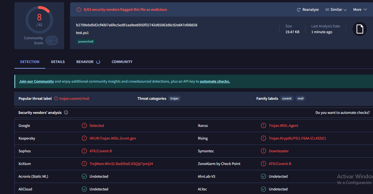373x194 pixels.
Task: Click the info icon beside Security vendors' analysis
Action: [66, 112]
